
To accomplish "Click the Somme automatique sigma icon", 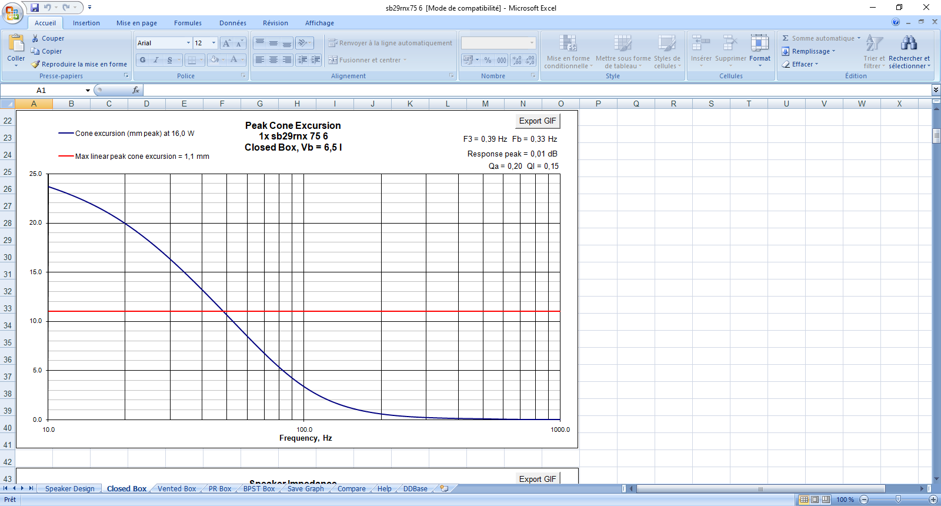I will pyautogui.click(x=785, y=38).
